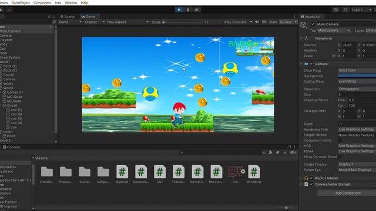The image size is (376, 211).
Task: Open the Gizmos dropdown arrow
Action: [296, 22]
